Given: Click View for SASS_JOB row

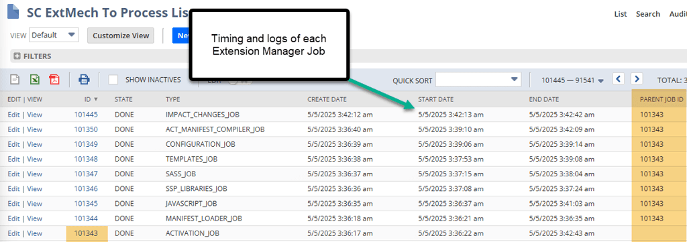Looking at the screenshot, I should [x=35, y=174].
